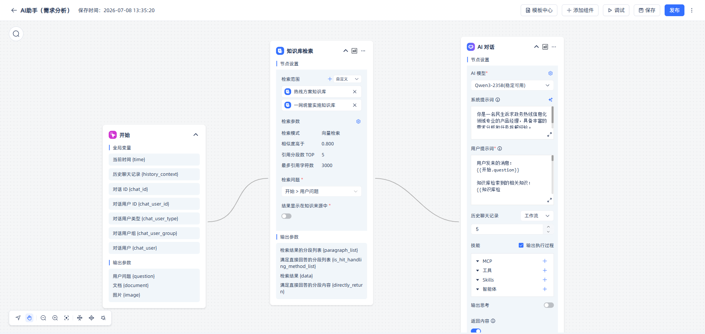Add a Skills entry with plus
The height and width of the screenshot is (334, 705).
pos(545,280)
